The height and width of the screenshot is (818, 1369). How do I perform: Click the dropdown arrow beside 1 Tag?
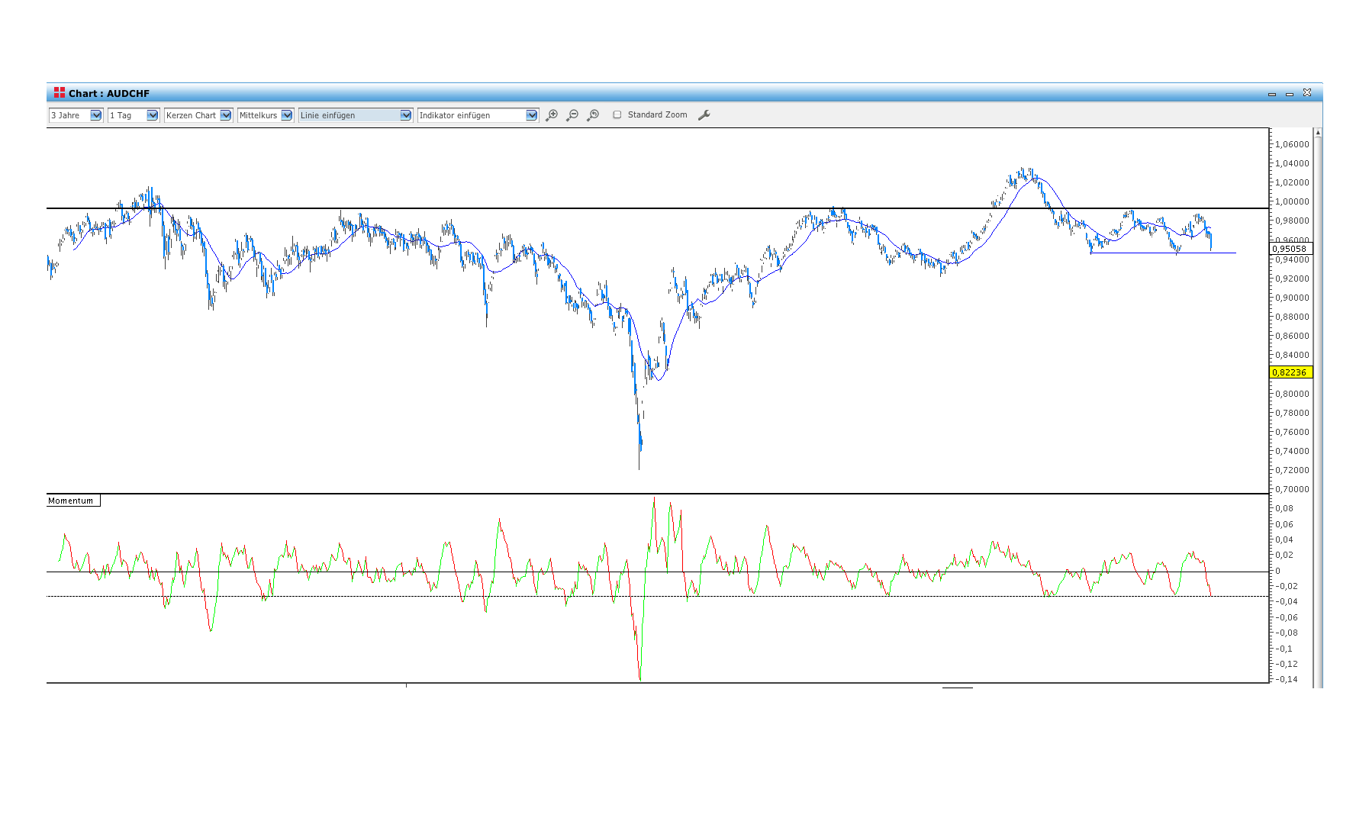click(x=152, y=115)
